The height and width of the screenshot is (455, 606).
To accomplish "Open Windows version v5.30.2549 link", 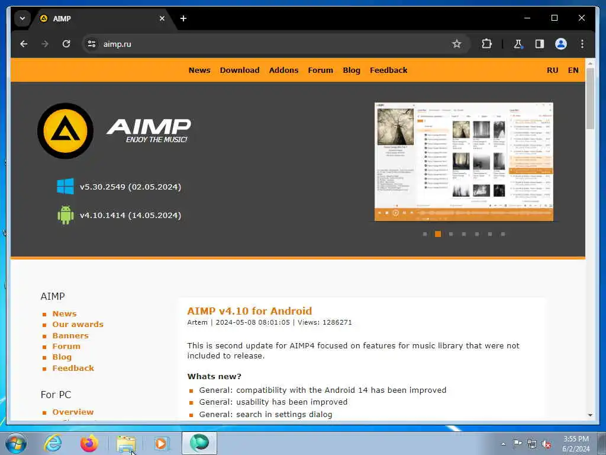I will [x=130, y=187].
